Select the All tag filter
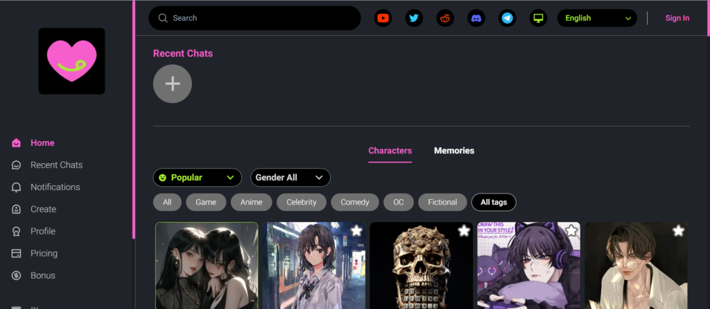The height and width of the screenshot is (309, 710). pos(167,202)
